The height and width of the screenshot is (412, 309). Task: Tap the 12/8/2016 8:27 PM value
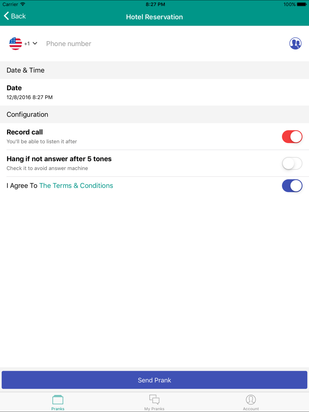point(30,97)
